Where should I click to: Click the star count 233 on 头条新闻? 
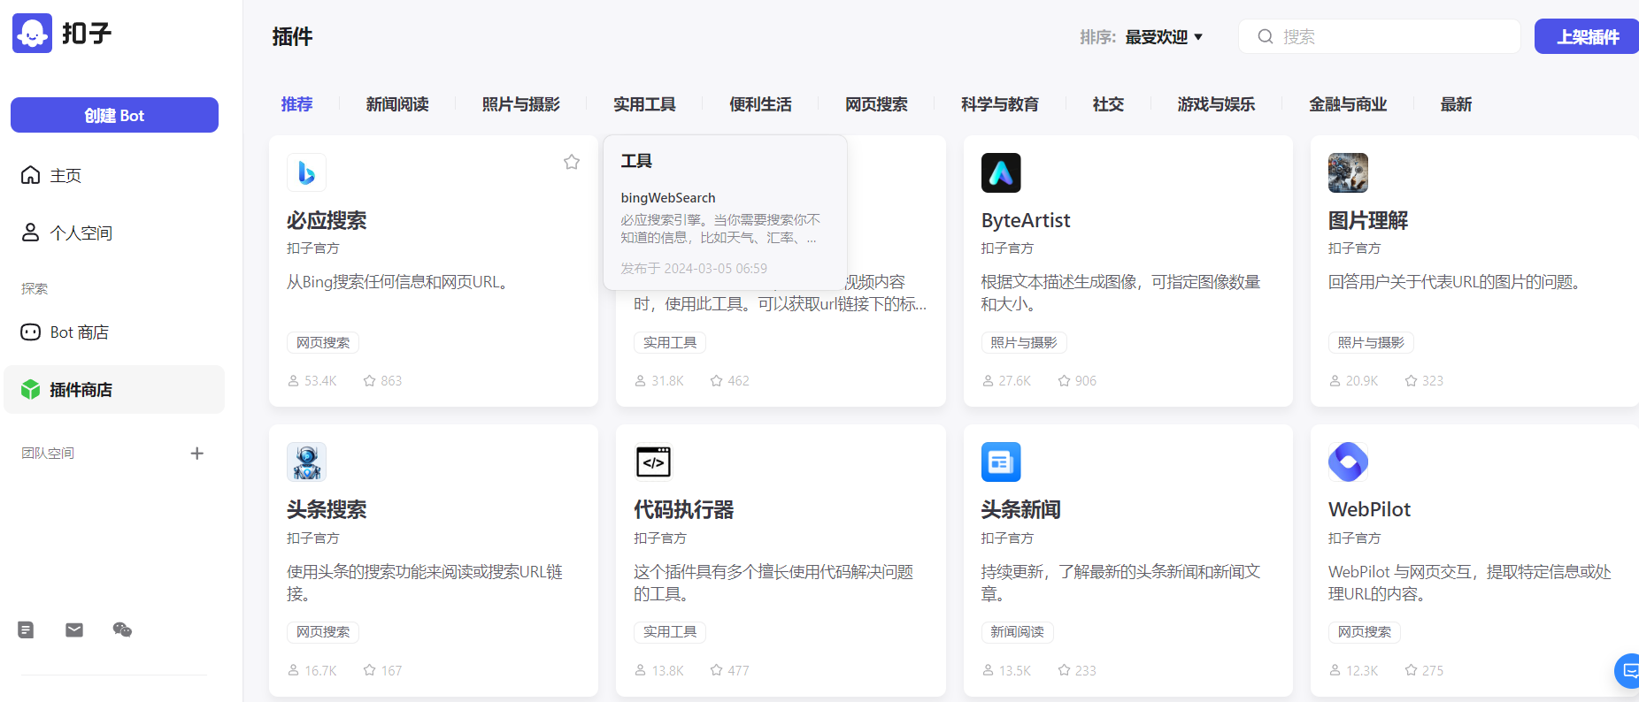1077,671
